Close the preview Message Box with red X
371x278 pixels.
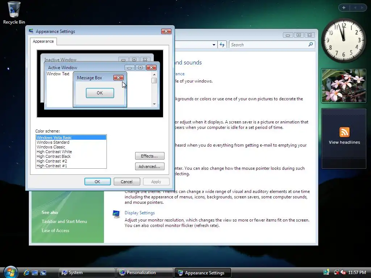click(x=118, y=77)
